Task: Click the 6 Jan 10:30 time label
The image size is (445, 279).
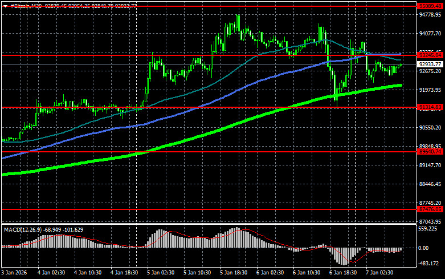Action: pyautogui.click(x=307, y=273)
